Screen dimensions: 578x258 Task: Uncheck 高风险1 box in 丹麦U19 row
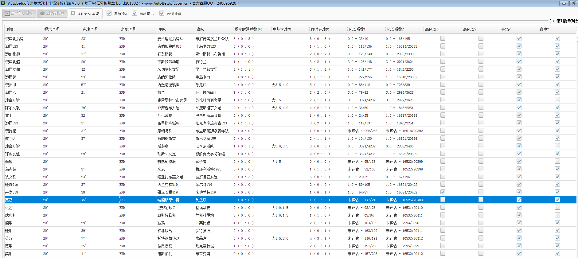[443, 192]
